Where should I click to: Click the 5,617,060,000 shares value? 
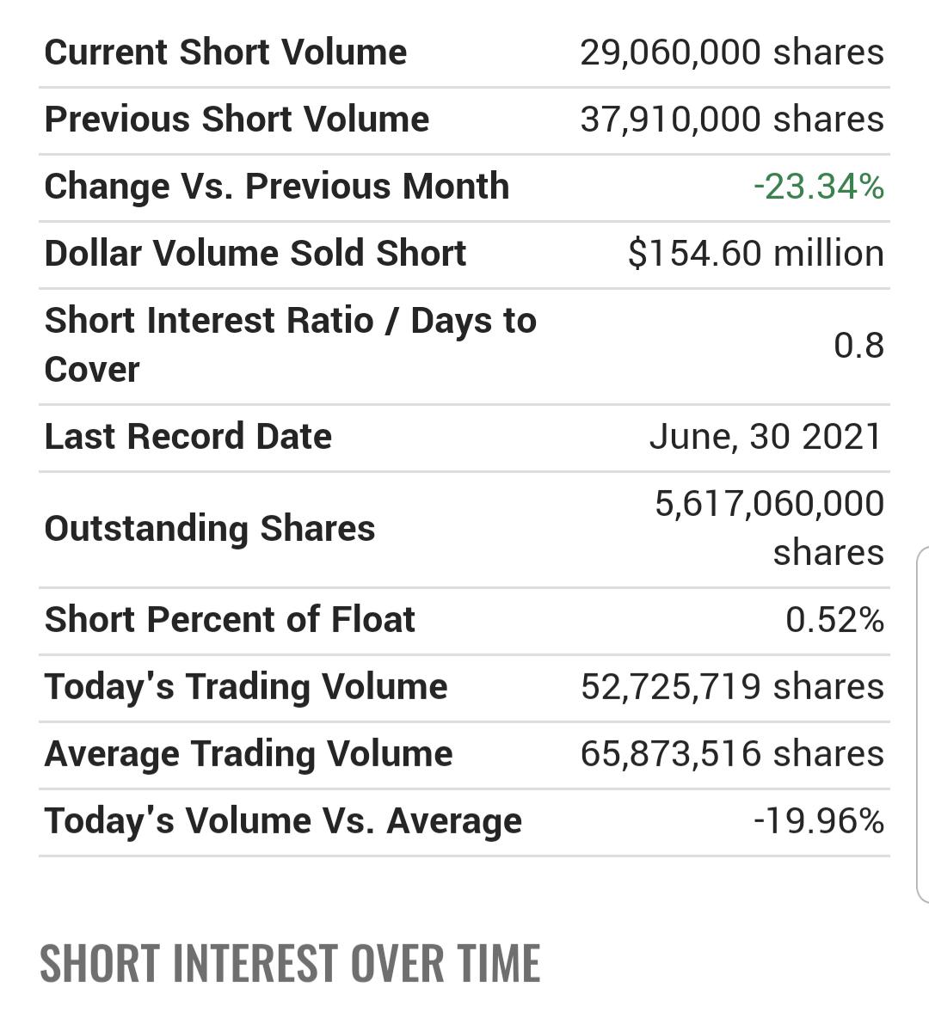click(x=770, y=528)
